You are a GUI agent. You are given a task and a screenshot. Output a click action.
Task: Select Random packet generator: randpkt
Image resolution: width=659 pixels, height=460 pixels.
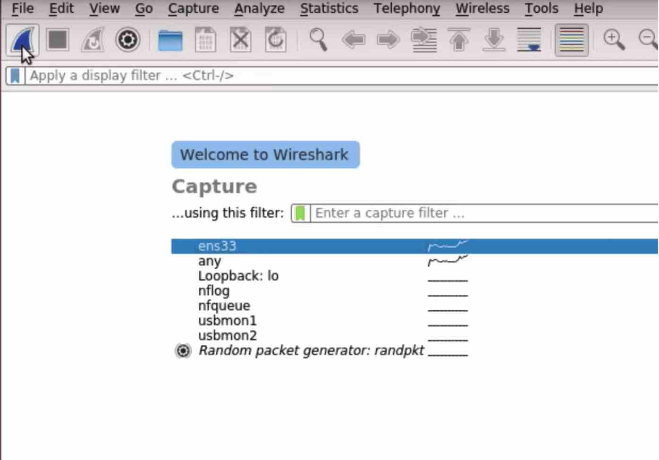tap(312, 350)
